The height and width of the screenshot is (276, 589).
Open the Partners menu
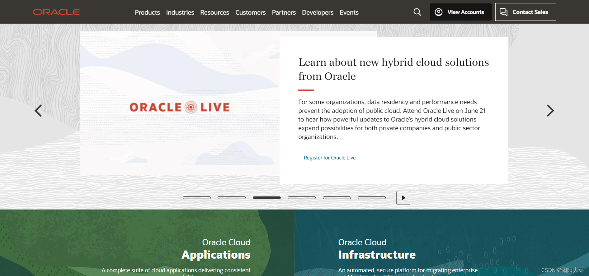pyautogui.click(x=284, y=12)
